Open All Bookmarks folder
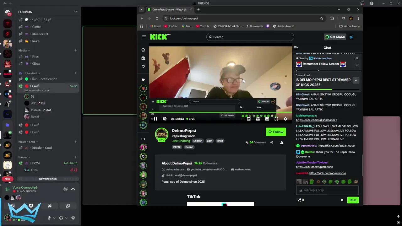The height and width of the screenshot is (226, 402). (350, 26)
